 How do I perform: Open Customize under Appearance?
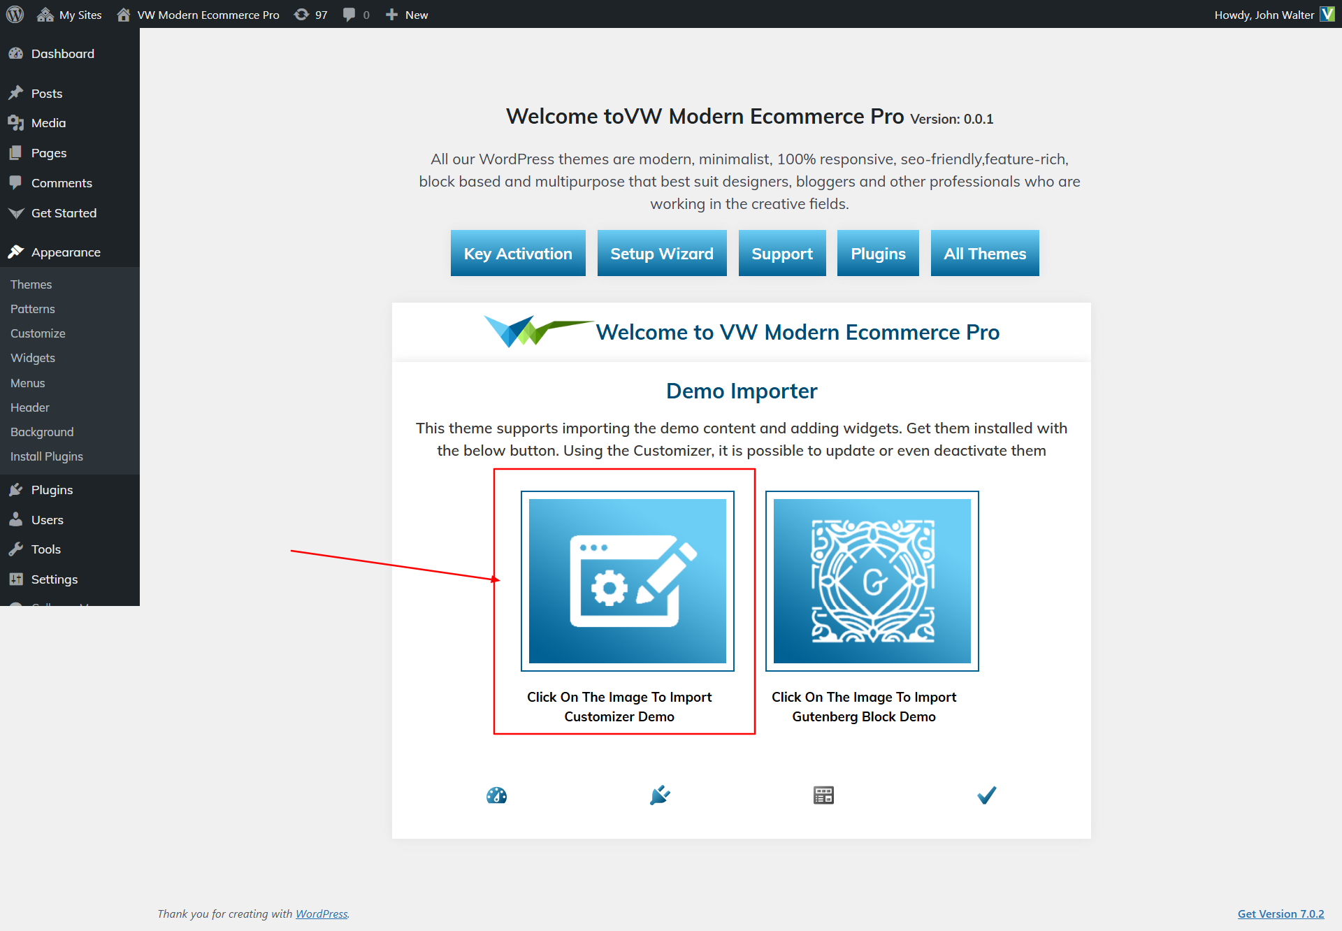pyautogui.click(x=38, y=333)
